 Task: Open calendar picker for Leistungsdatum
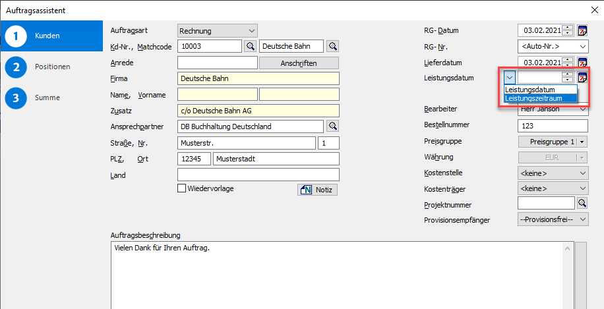tap(582, 78)
